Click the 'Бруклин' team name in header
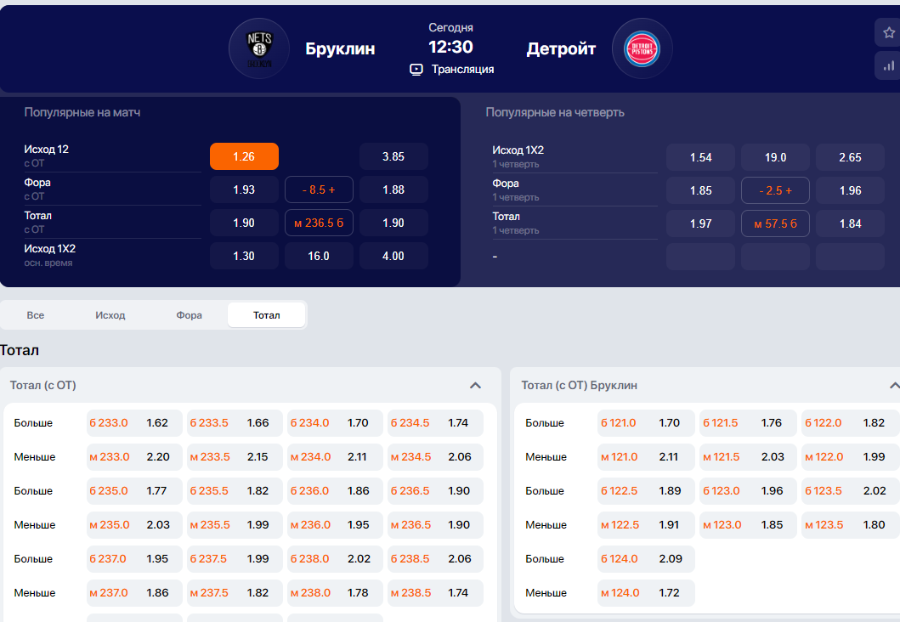This screenshot has height=622, width=900. (341, 48)
